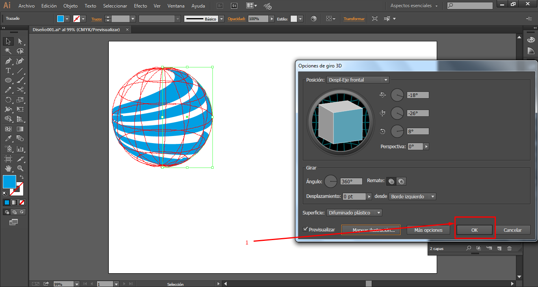Open the Objeto menu

pyautogui.click(x=71, y=6)
